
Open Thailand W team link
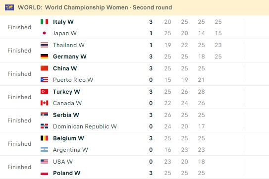(69, 45)
